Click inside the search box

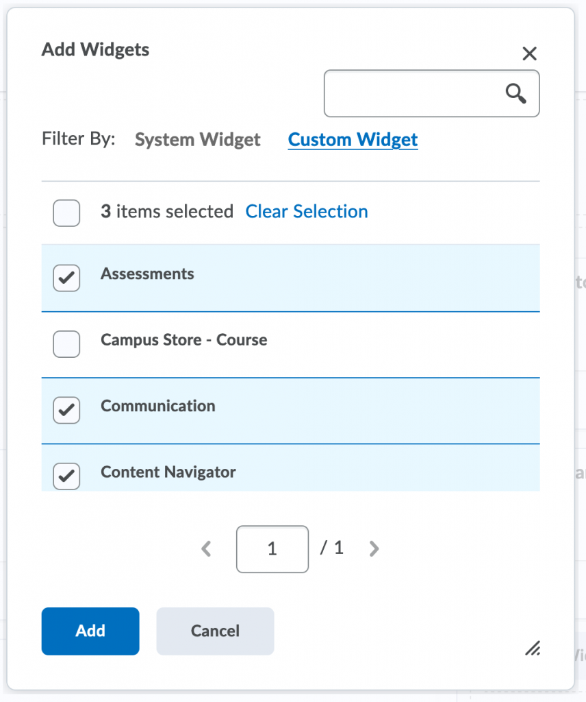[x=418, y=93]
